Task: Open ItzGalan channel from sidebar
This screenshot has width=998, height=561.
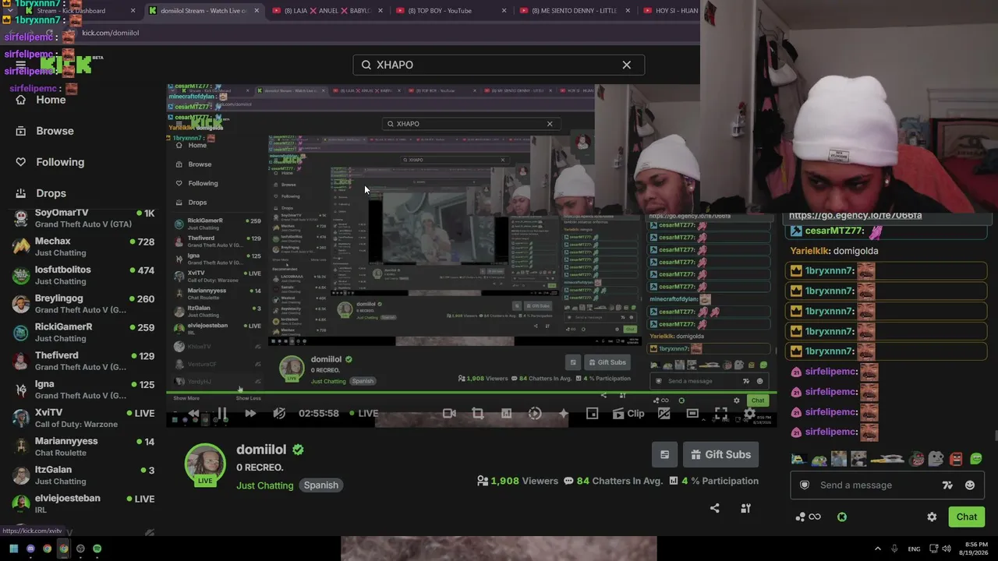Action: click(83, 475)
